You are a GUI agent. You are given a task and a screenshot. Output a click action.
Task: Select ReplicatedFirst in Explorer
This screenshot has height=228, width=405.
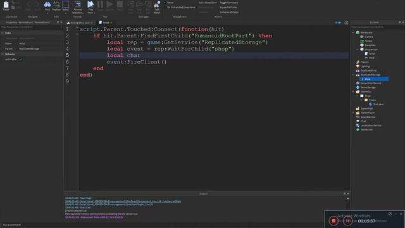368,70
